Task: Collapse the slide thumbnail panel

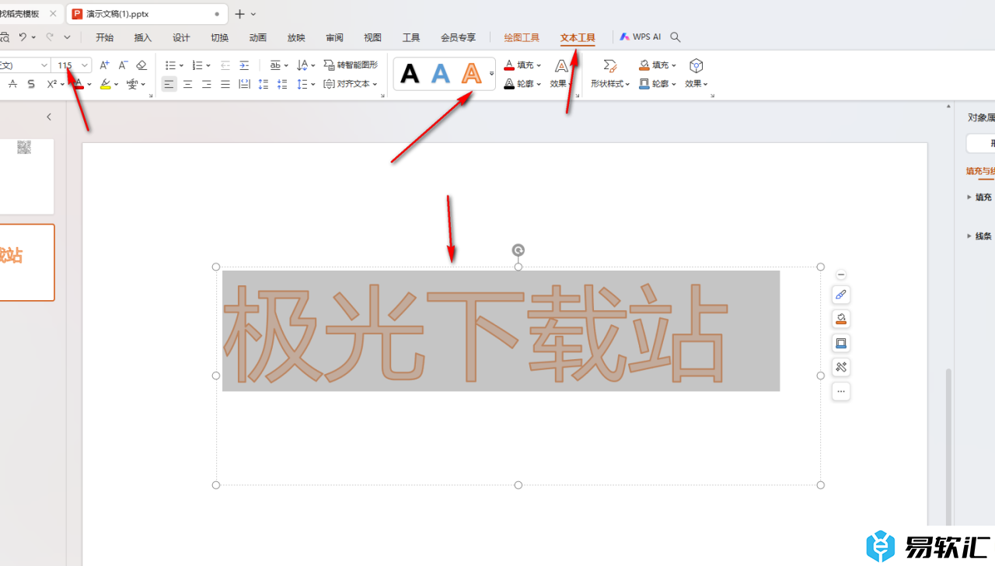Action: pyautogui.click(x=49, y=117)
